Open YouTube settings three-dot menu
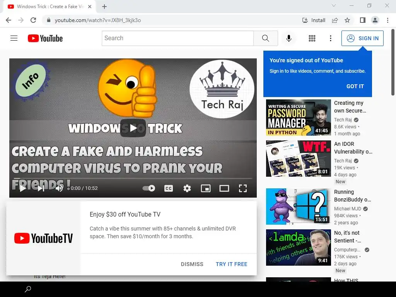This screenshot has width=396, height=297. 330,38
